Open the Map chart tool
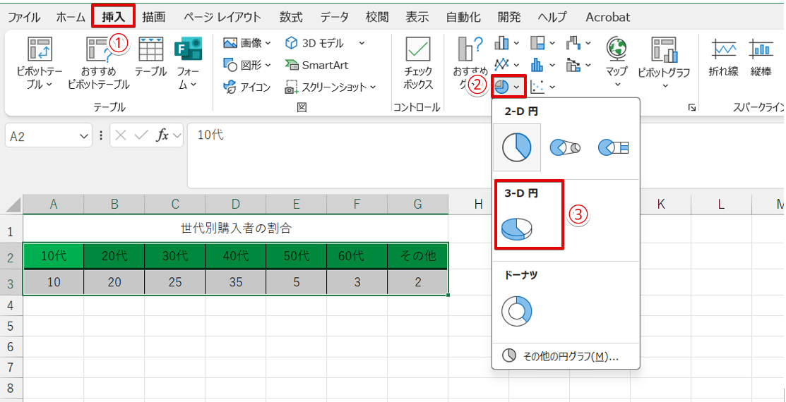The width and height of the screenshot is (786, 402). pyautogui.click(x=617, y=56)
